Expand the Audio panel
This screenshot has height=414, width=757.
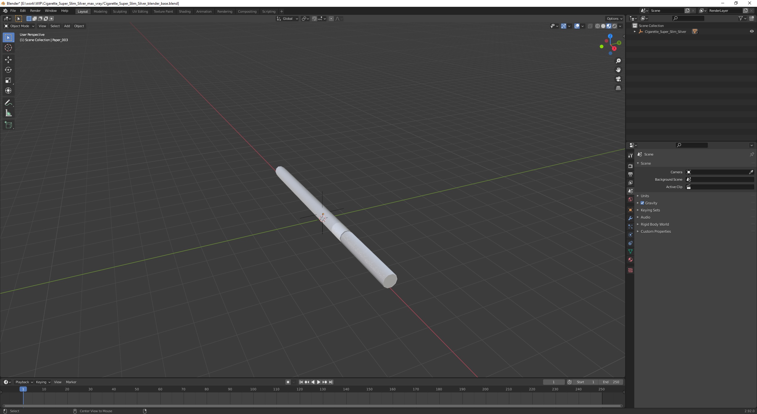(x=645, y=217)
